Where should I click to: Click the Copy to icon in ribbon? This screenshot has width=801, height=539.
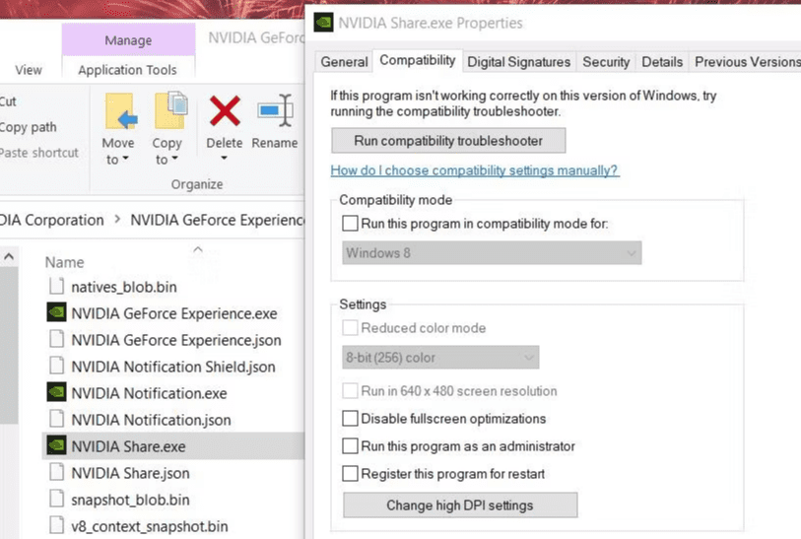[169, 110]
